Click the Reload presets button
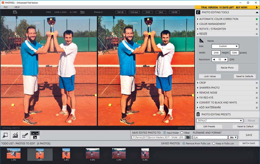 coord(251,120)
